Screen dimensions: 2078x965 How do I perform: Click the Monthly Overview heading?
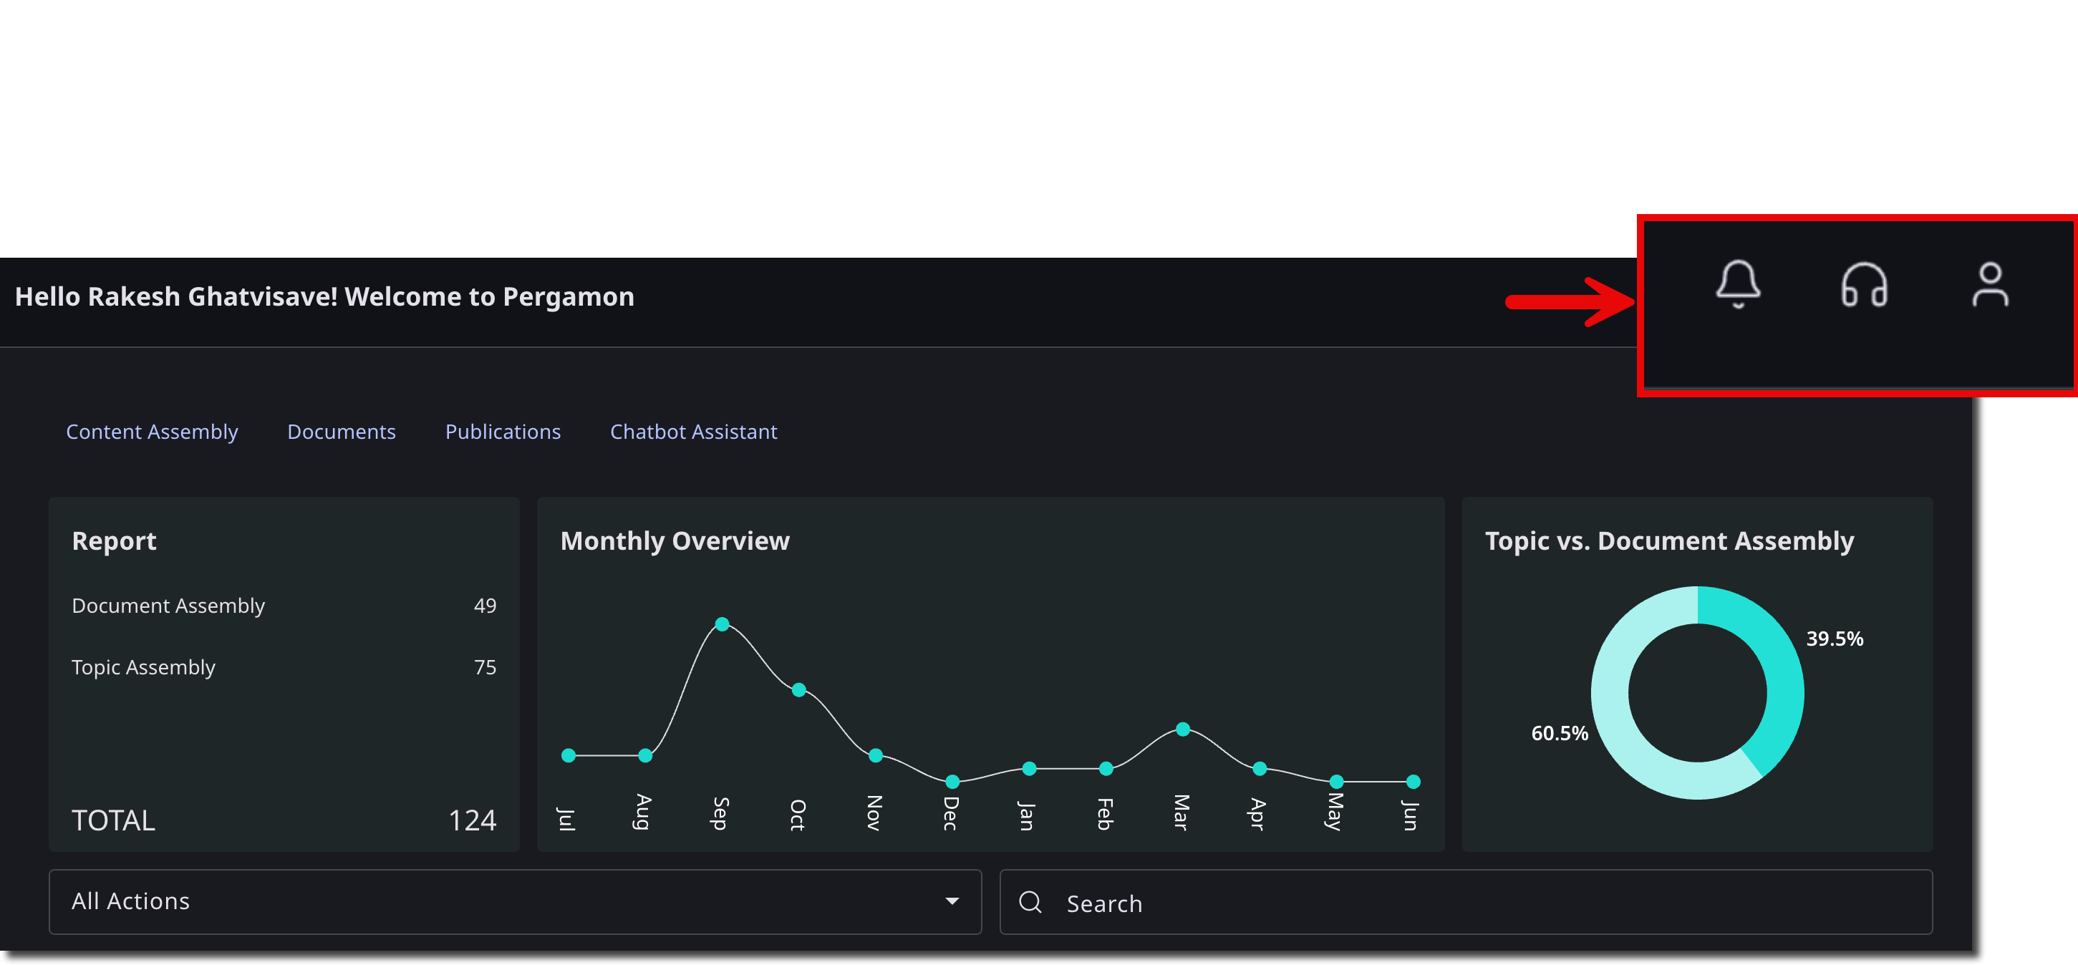[x=675, y=540]
